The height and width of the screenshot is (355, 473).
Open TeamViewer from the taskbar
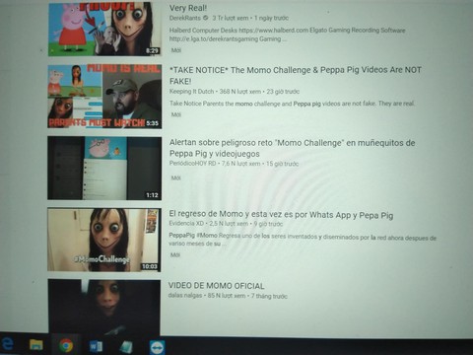click(x=157, y=347)
